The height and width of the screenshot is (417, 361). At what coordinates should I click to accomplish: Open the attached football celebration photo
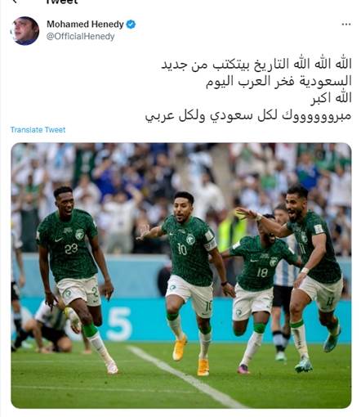coord(181,276)
